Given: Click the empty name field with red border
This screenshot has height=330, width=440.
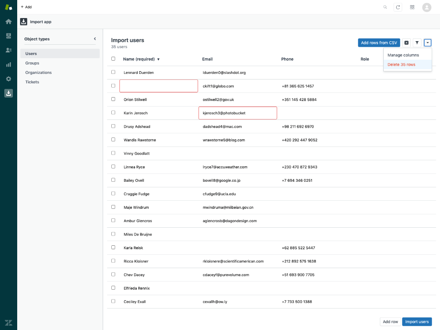Looking at the screenshot, I should tap(159, 86).
